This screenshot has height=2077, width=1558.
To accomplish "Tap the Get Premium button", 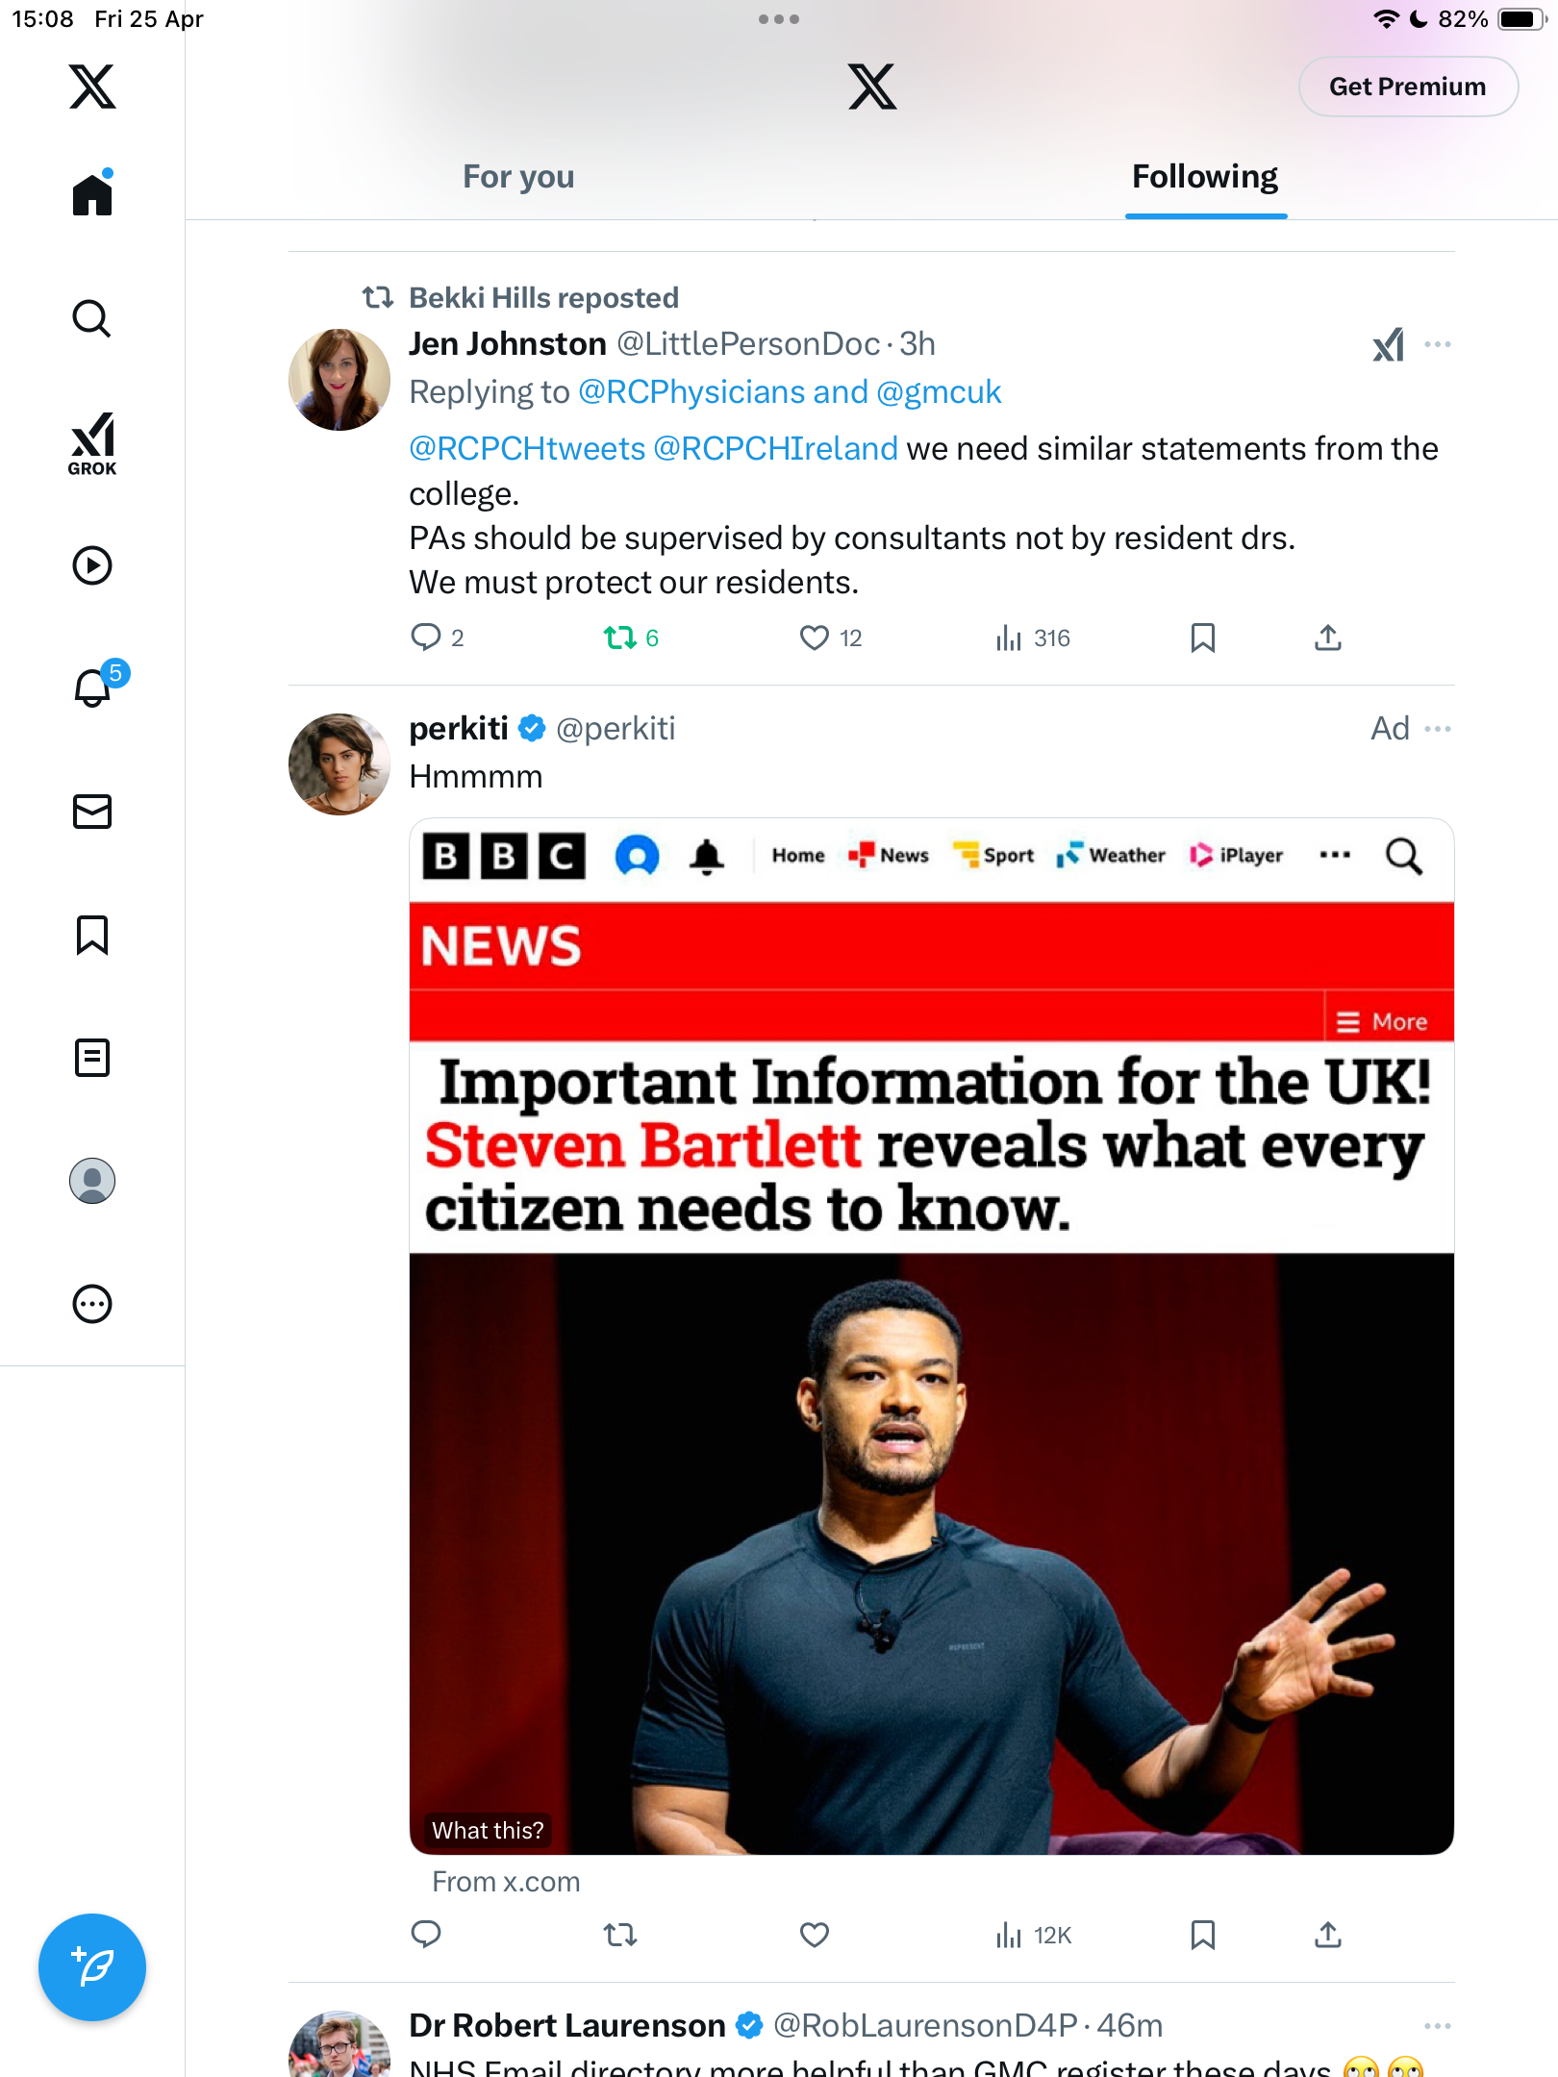I will (1408, 87).
